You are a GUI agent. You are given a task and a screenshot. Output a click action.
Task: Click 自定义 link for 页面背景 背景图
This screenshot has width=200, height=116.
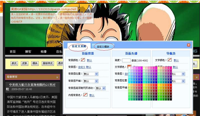(82, 67)
